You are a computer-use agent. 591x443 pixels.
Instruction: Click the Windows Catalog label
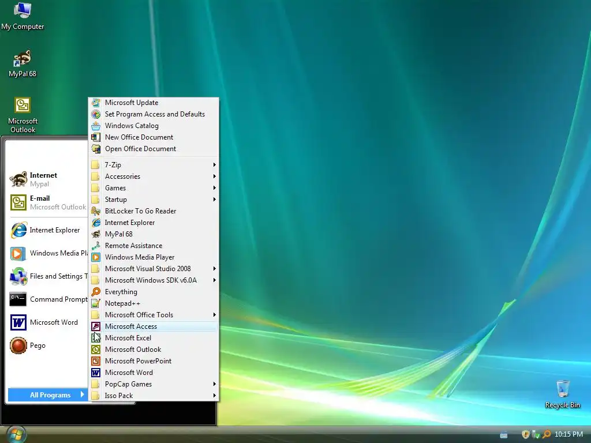pos(132,126)
